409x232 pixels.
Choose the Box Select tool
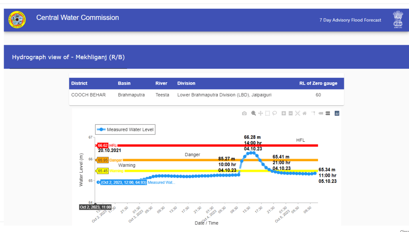tap(268, 113)
